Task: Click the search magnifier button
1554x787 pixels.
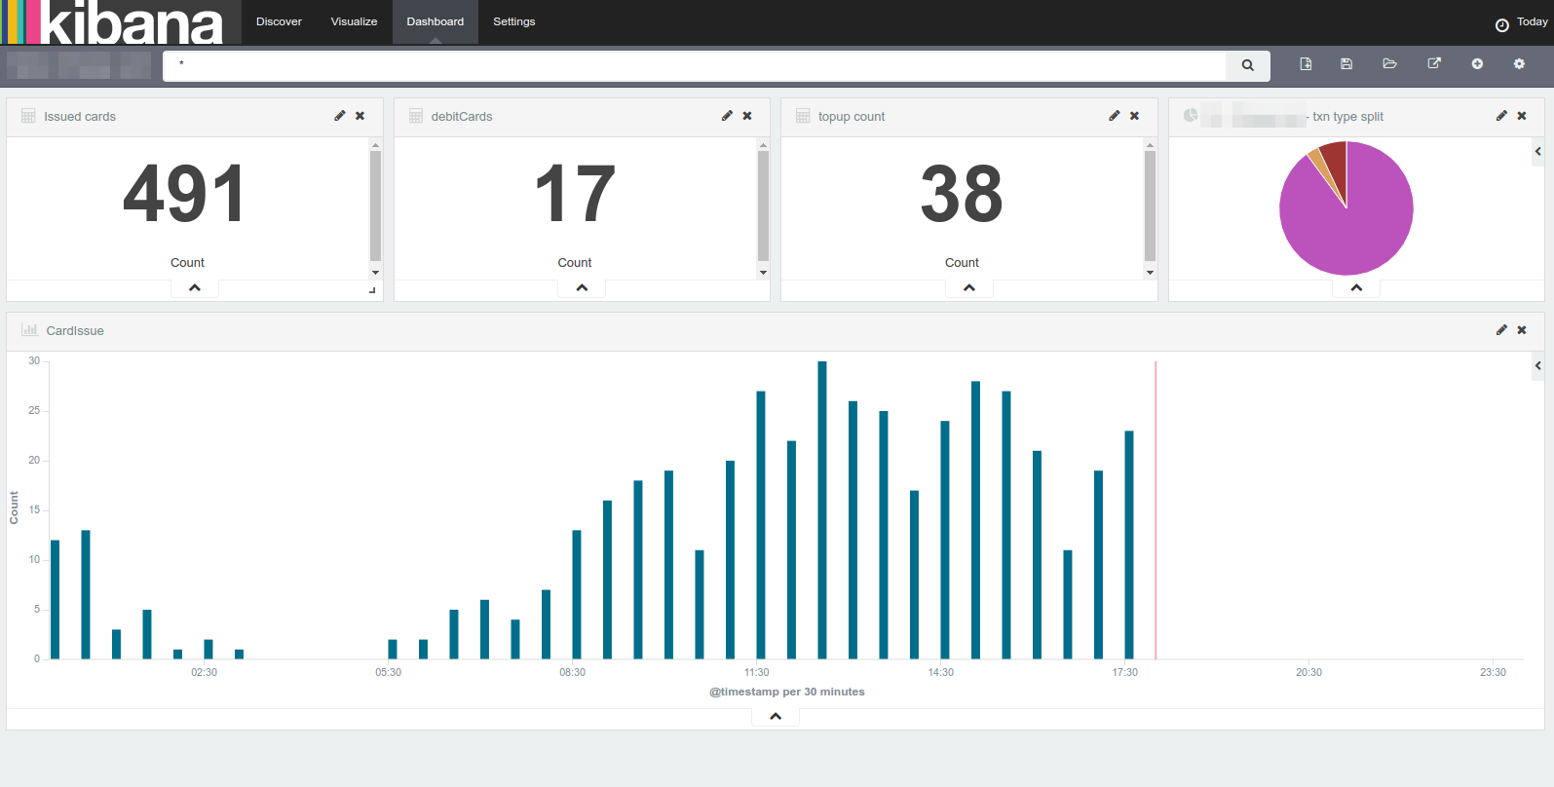Action: [1248, 65]
